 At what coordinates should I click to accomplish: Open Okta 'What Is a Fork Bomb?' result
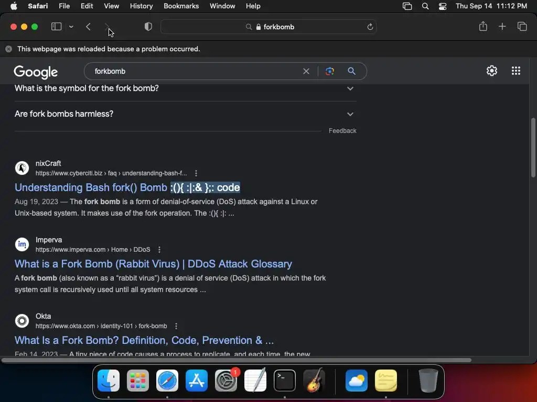pos(144,340)
